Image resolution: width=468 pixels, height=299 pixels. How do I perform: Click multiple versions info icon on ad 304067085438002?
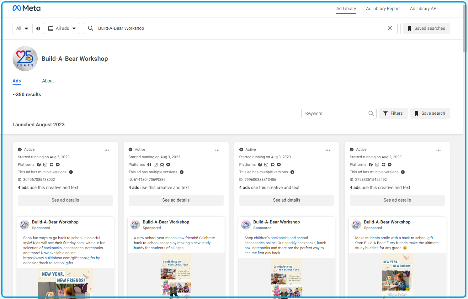click(71, 172)
